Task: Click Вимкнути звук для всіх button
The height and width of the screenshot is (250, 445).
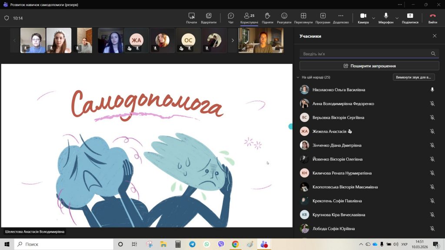Action: (x=414, y=77)
